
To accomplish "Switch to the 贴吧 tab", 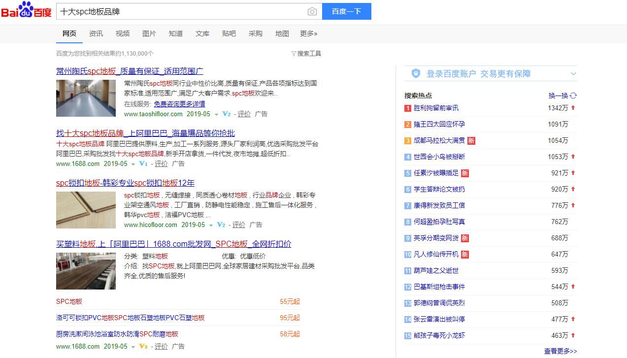I will 229,33.
